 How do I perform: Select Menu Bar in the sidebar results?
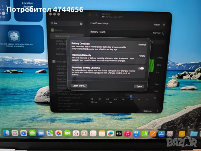coord(59,62)
